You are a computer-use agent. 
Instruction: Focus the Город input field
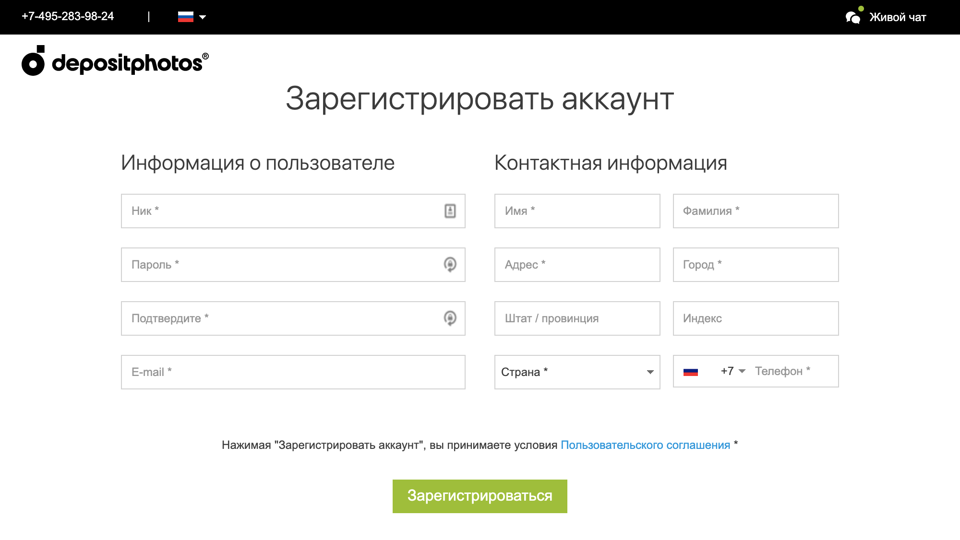tap(756, 265)
